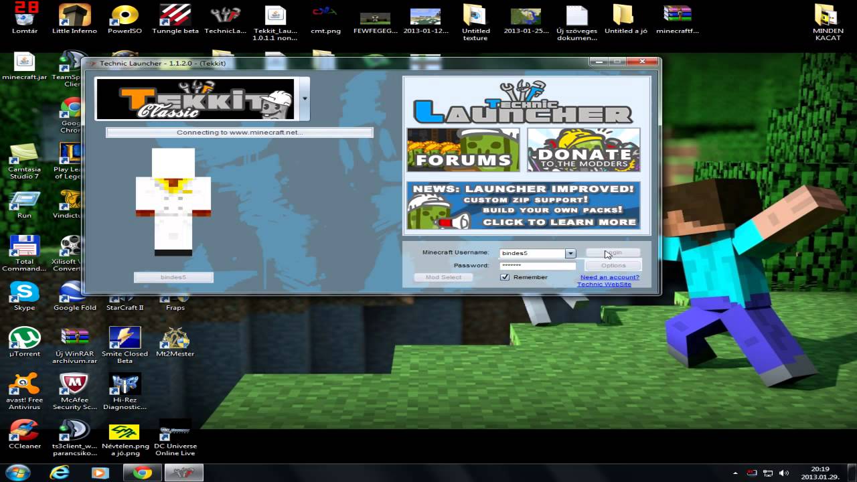
Task: Open the volume control tray icon
Action: (x=784, y=473)
